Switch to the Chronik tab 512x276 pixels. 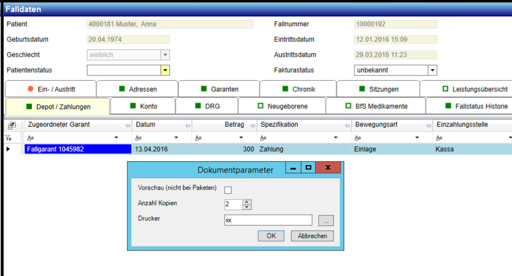click(x=298, y=89)
